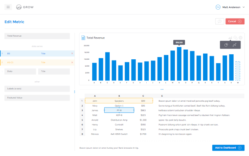249x156 pixels.
Task: Click the chart comments icon
Action: 235,37
